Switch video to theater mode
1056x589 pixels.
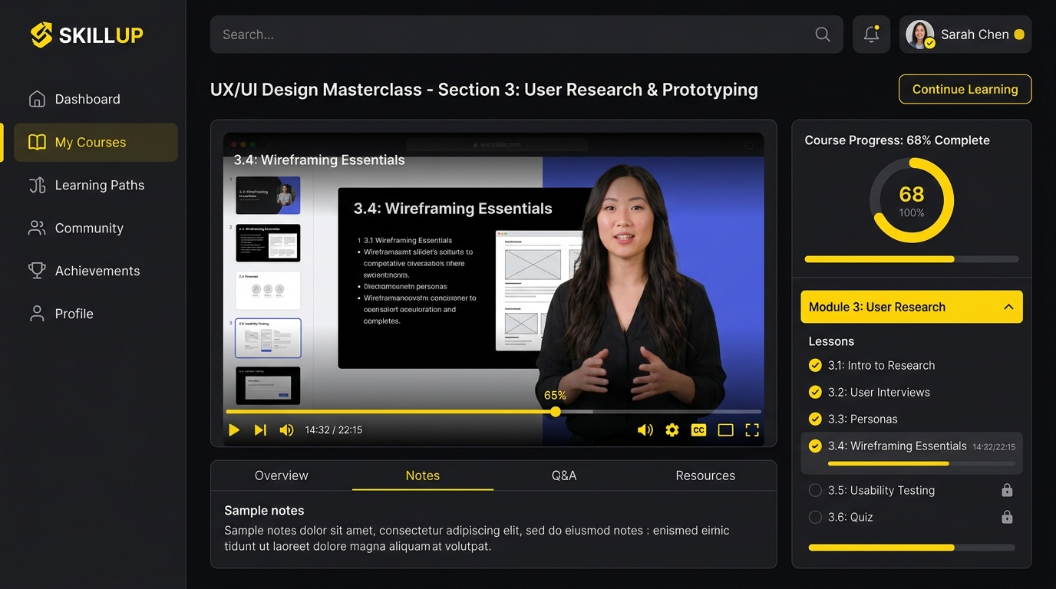tap(725, 430)
